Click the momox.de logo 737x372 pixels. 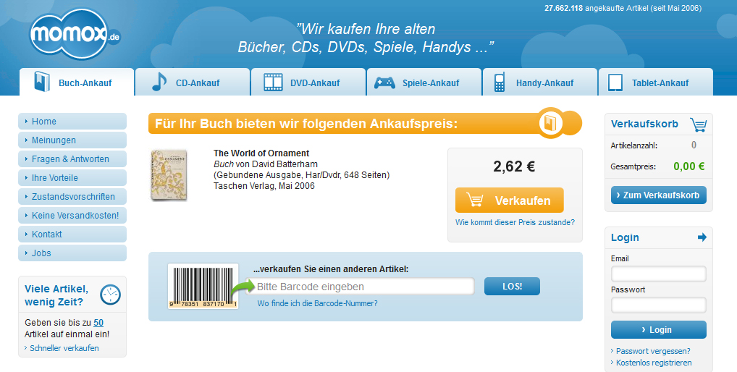pyautogui.click(x=74, y=36)
